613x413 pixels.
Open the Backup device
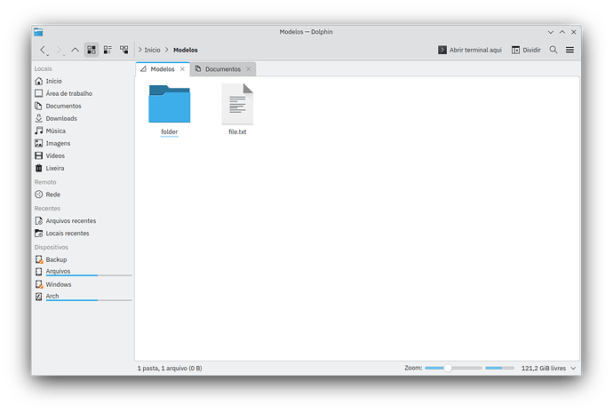coord(83,259)
